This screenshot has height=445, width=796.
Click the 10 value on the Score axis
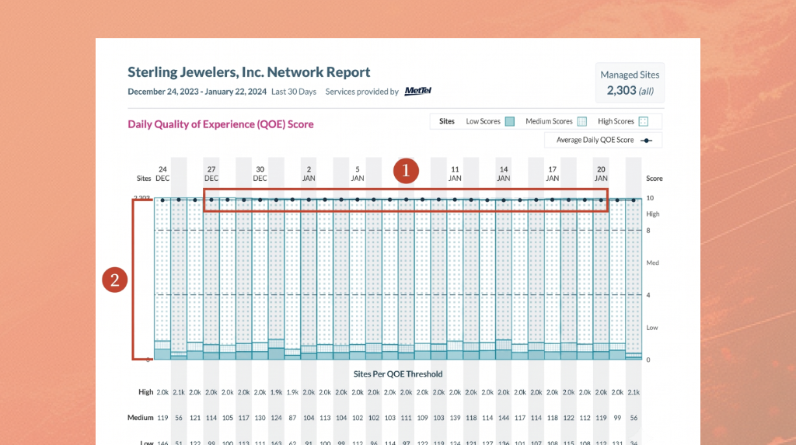[650, 198]
